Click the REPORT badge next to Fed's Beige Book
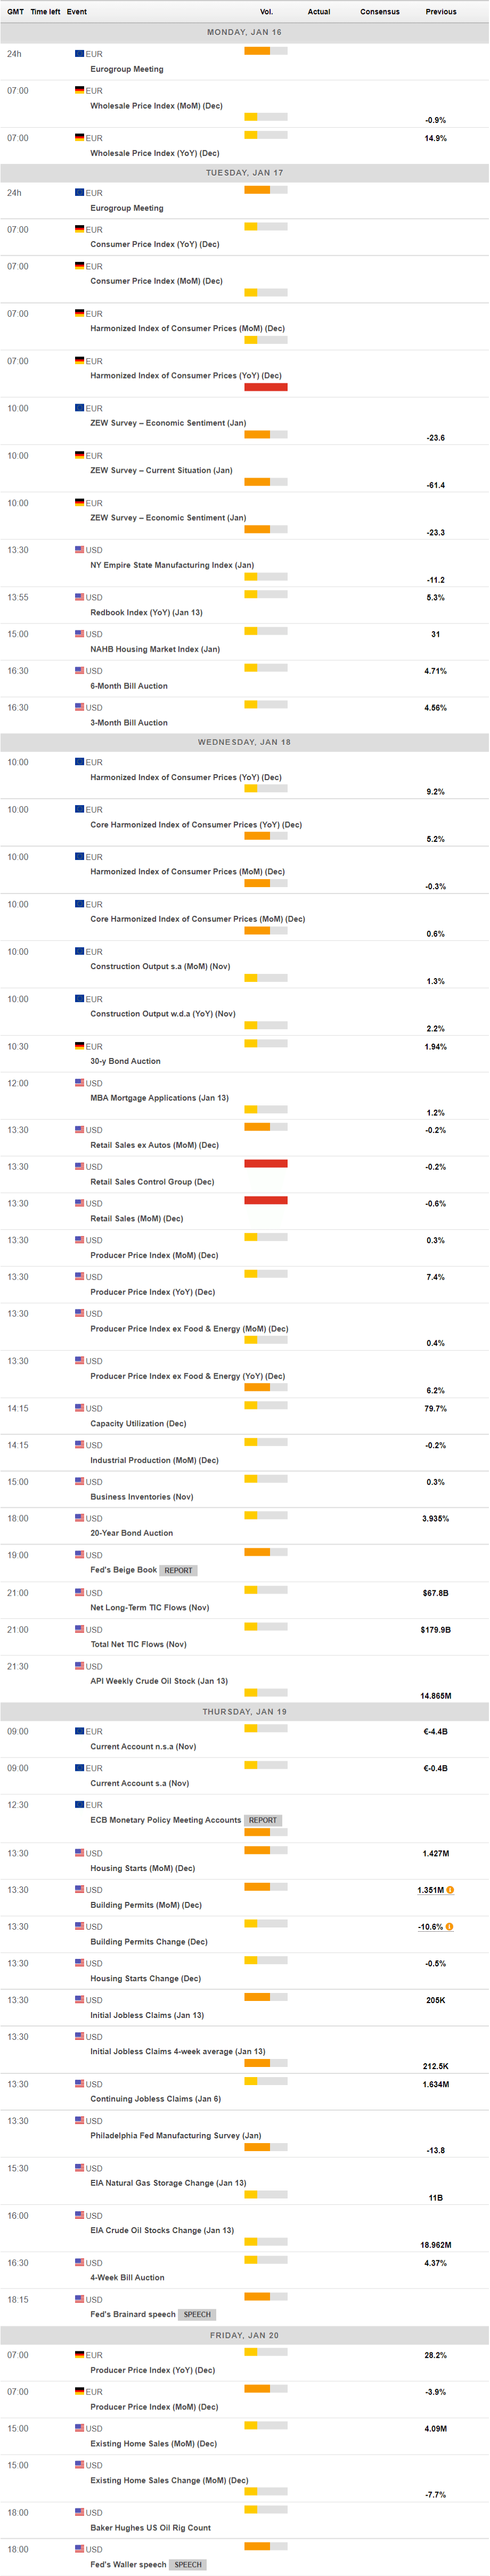The width and height of the screenshot is (490, 2576). click(178, 1570)
